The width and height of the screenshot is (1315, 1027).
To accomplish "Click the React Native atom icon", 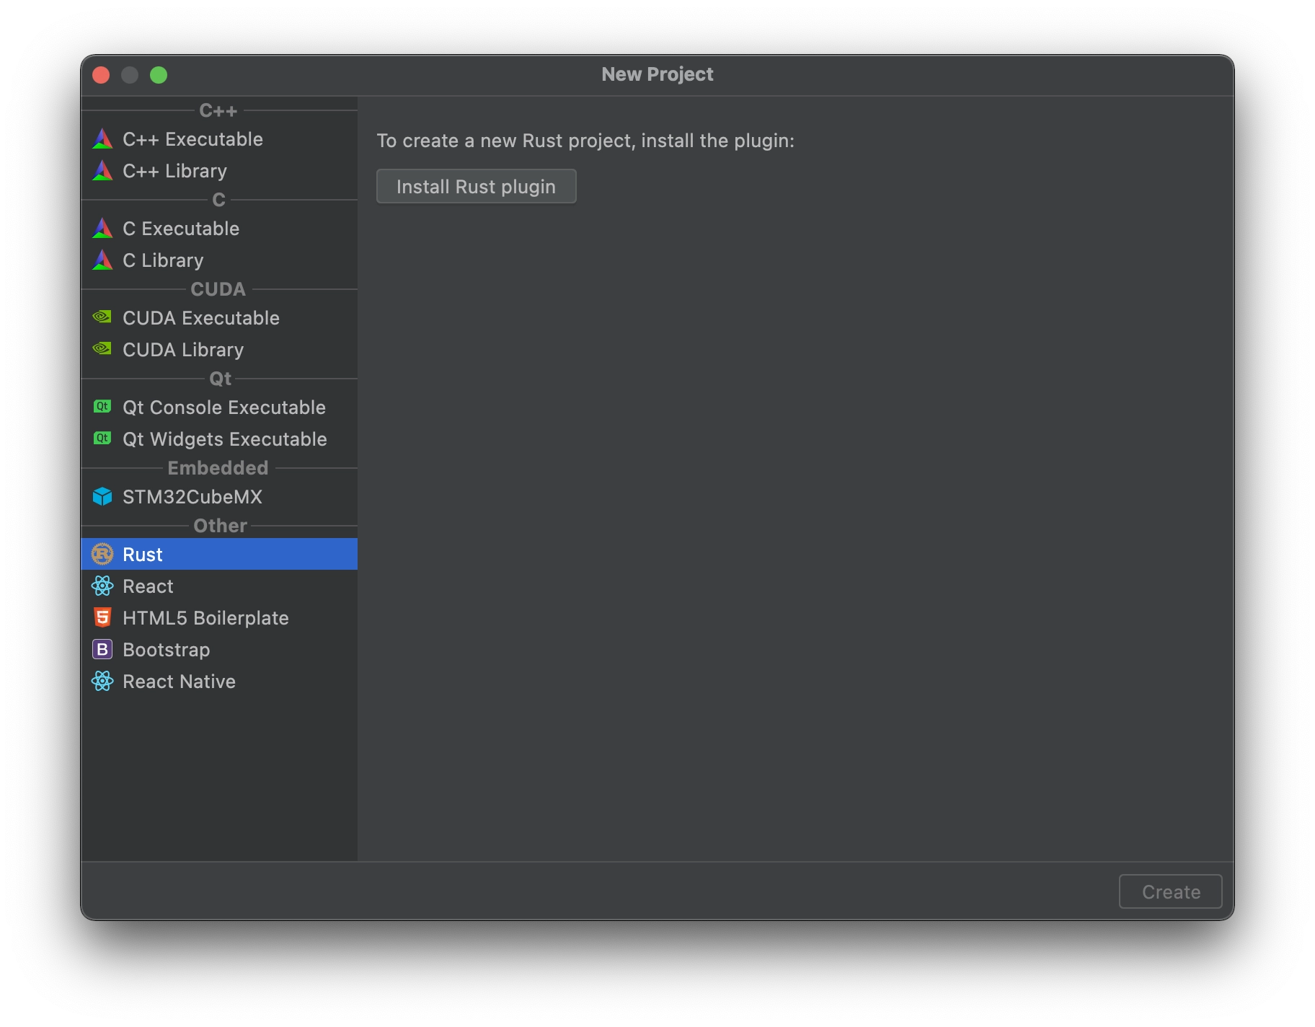I will tap(102, 681).
